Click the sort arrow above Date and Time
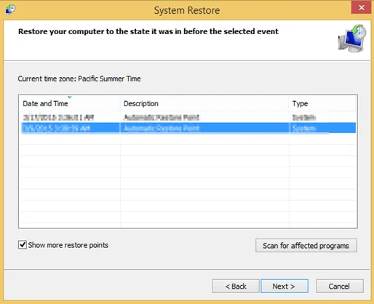374x304 pixels. tap(70, 97)
